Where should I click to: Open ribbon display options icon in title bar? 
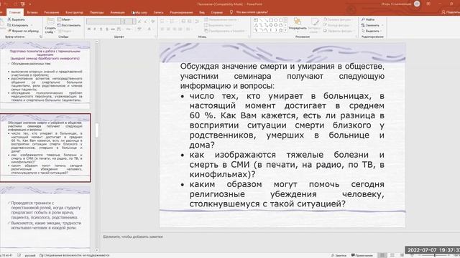tap(428, 4)
